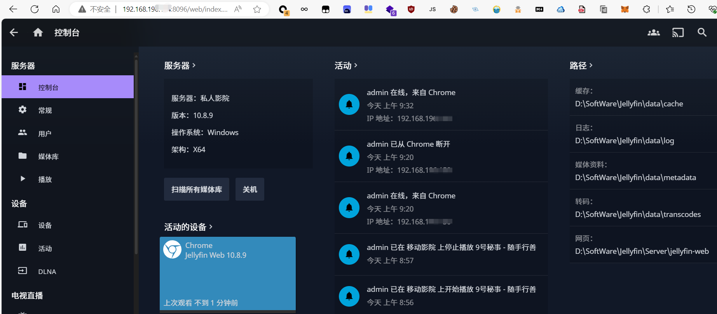Select '版本: 10.8.9' text
The width and height of the screenshot is (717, 314).
[192, 115]
